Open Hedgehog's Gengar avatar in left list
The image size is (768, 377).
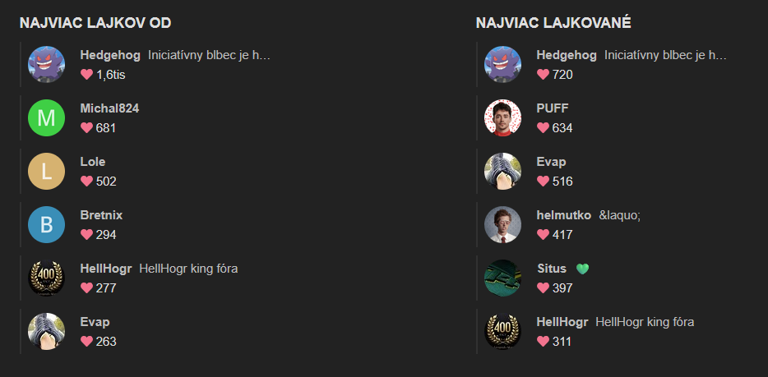(x=47, y=65)
